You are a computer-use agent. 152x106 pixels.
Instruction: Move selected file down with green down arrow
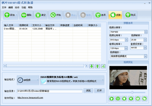[x=92, y=66]
